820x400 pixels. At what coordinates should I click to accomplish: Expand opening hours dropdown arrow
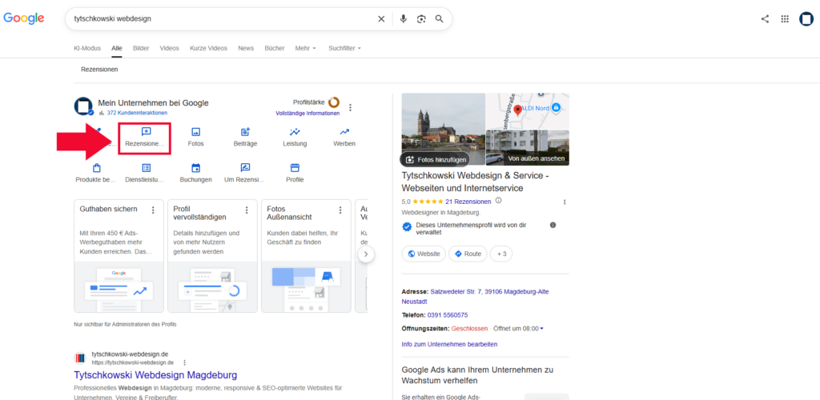pos(542,329)
